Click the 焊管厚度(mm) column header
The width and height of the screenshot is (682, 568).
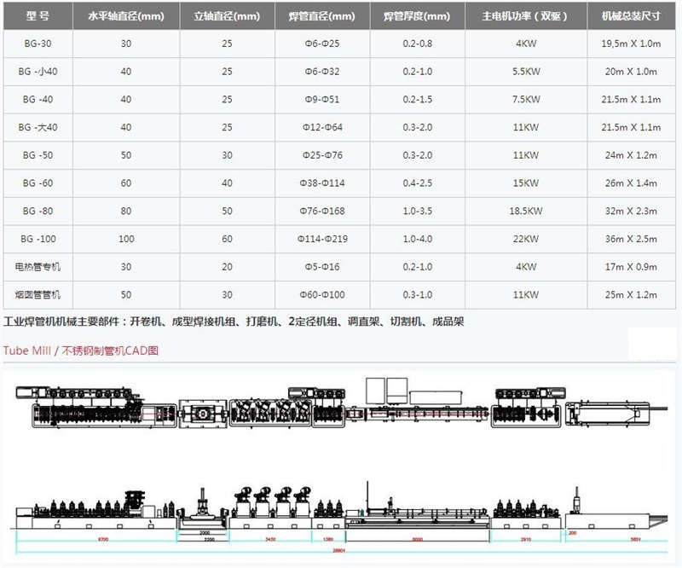[x=417, y=16]
